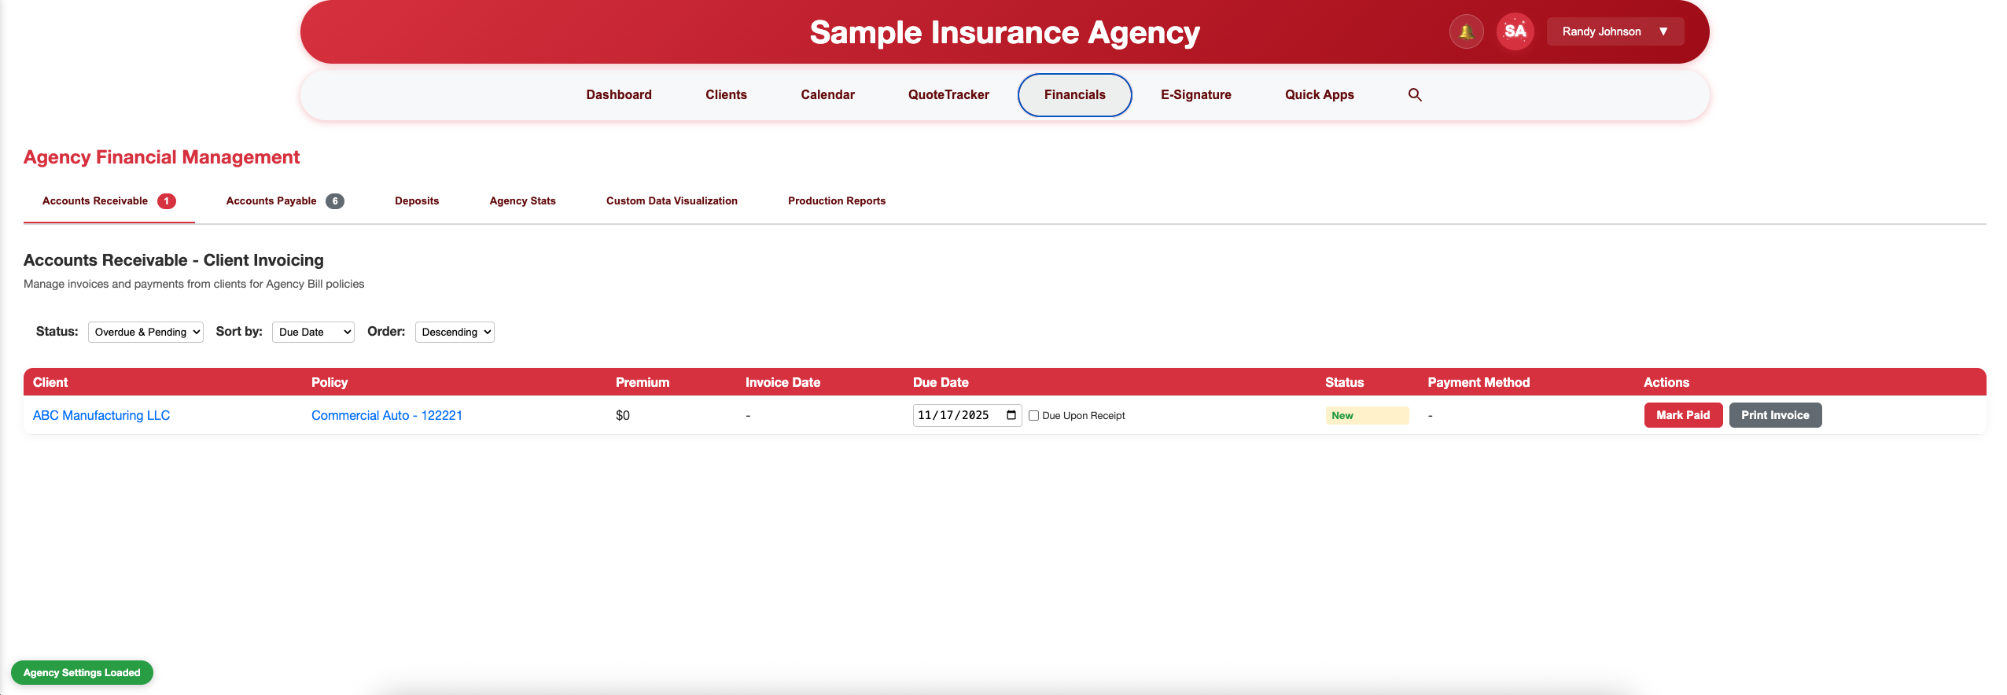The image size is (2007, 695).
Task: Open the Commercial Auto - 122221 policy link
Action: coord(387,415)
